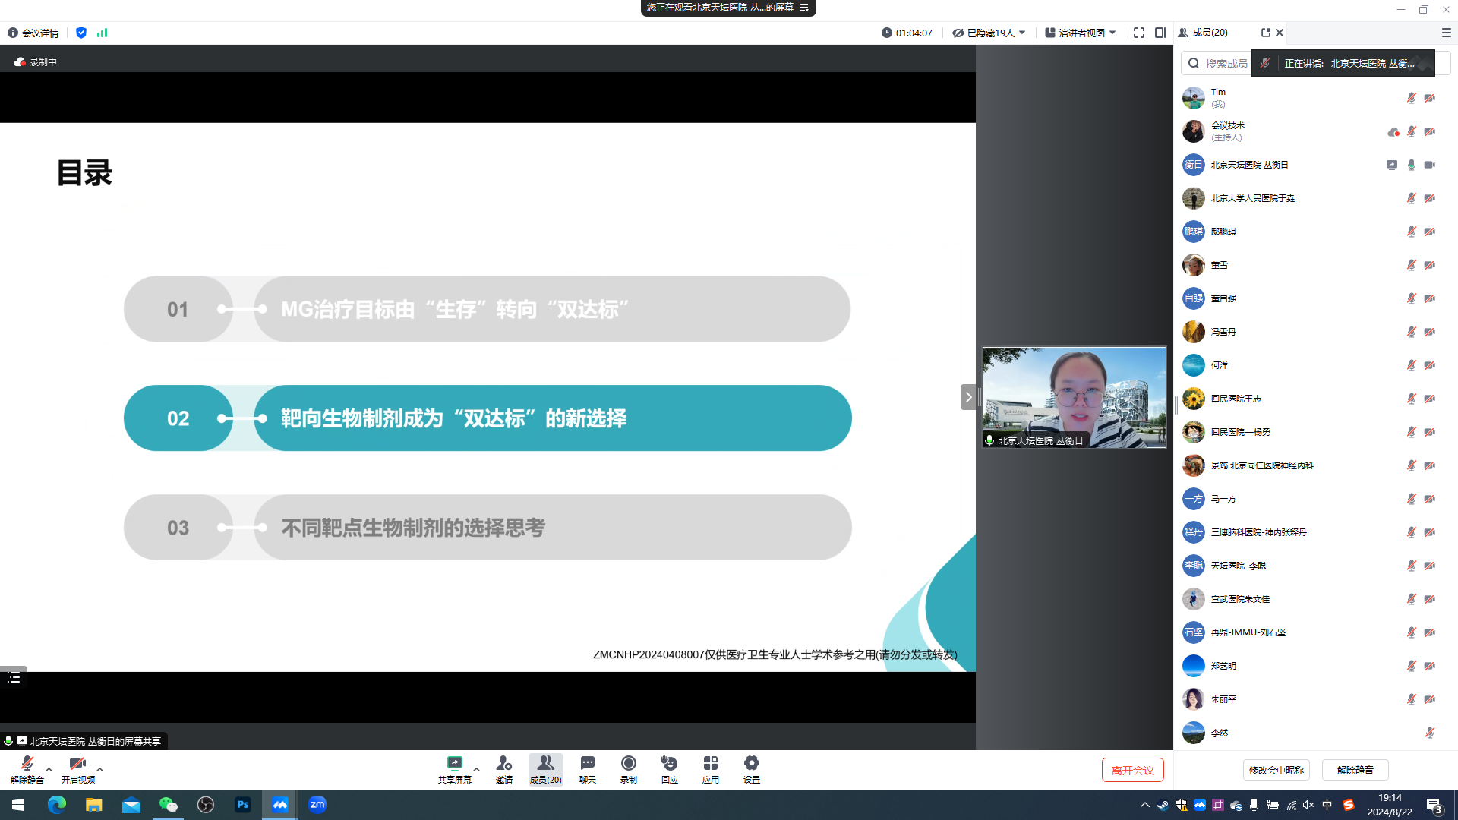Open the 成员 participants panel icon
The image size is (1458, 820).
(x=545, y=769)
